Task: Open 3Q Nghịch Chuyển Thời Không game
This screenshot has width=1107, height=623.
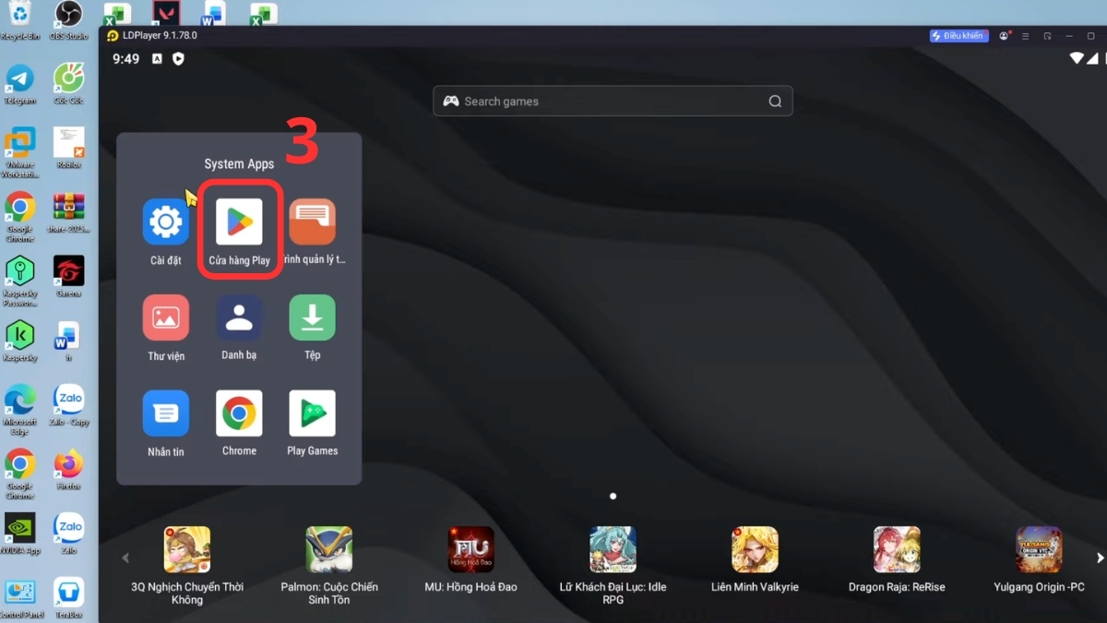Action: click(x=187, y=550)
